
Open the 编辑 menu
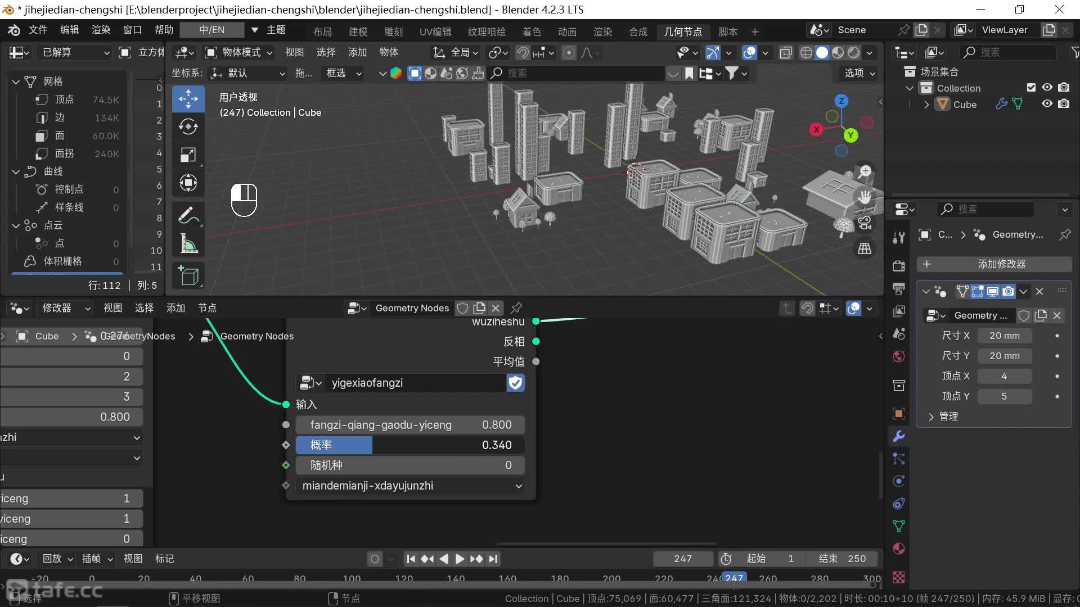click(x=70, y=30)
